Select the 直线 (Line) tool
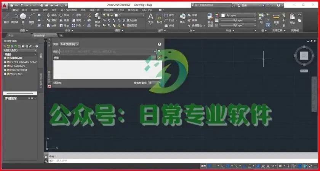The height and width of the screenshot is (171, 320). (6, 19)
